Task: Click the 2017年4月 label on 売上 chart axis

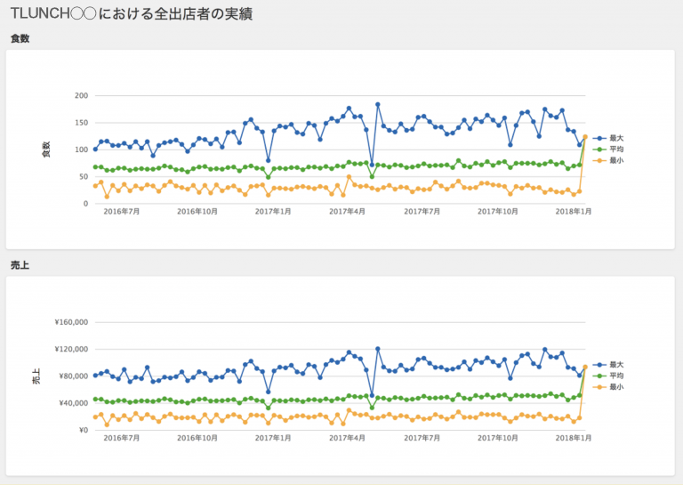Action: (x=347, y=438)
